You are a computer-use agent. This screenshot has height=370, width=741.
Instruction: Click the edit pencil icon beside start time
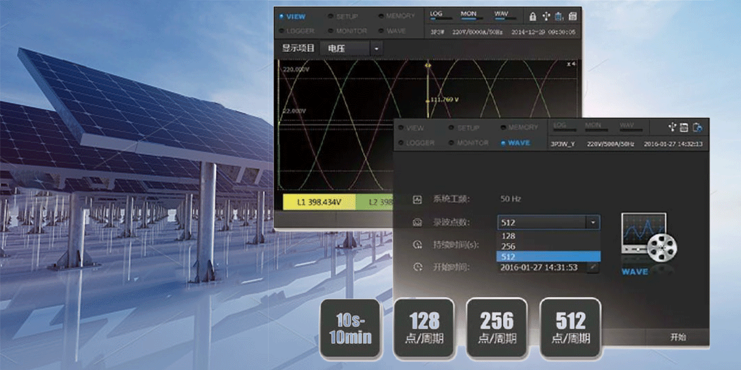click(x=593, y=267)
